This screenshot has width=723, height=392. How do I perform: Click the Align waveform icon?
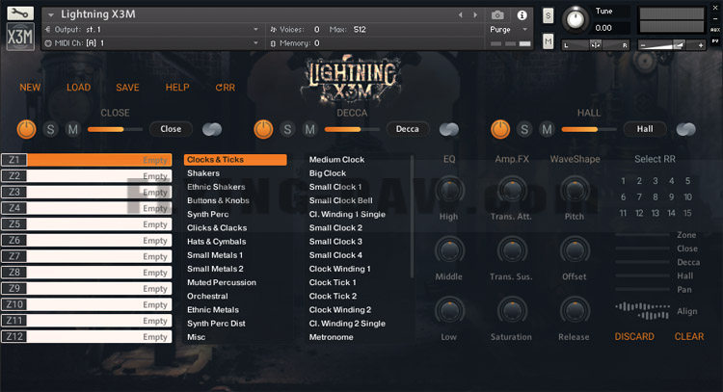[642, 311]
